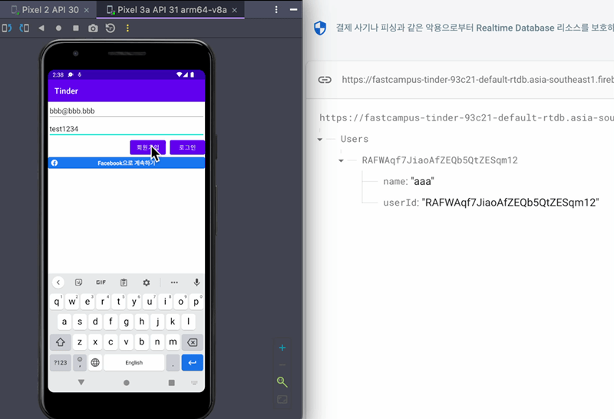The width and height of the screenshot is (614, 419).
Task: Tap the keyboard backspace key
Action: point(193,342)
